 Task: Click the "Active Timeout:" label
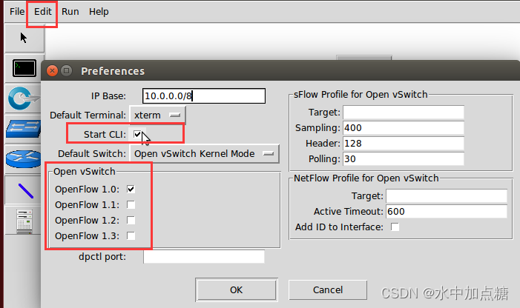348,212
